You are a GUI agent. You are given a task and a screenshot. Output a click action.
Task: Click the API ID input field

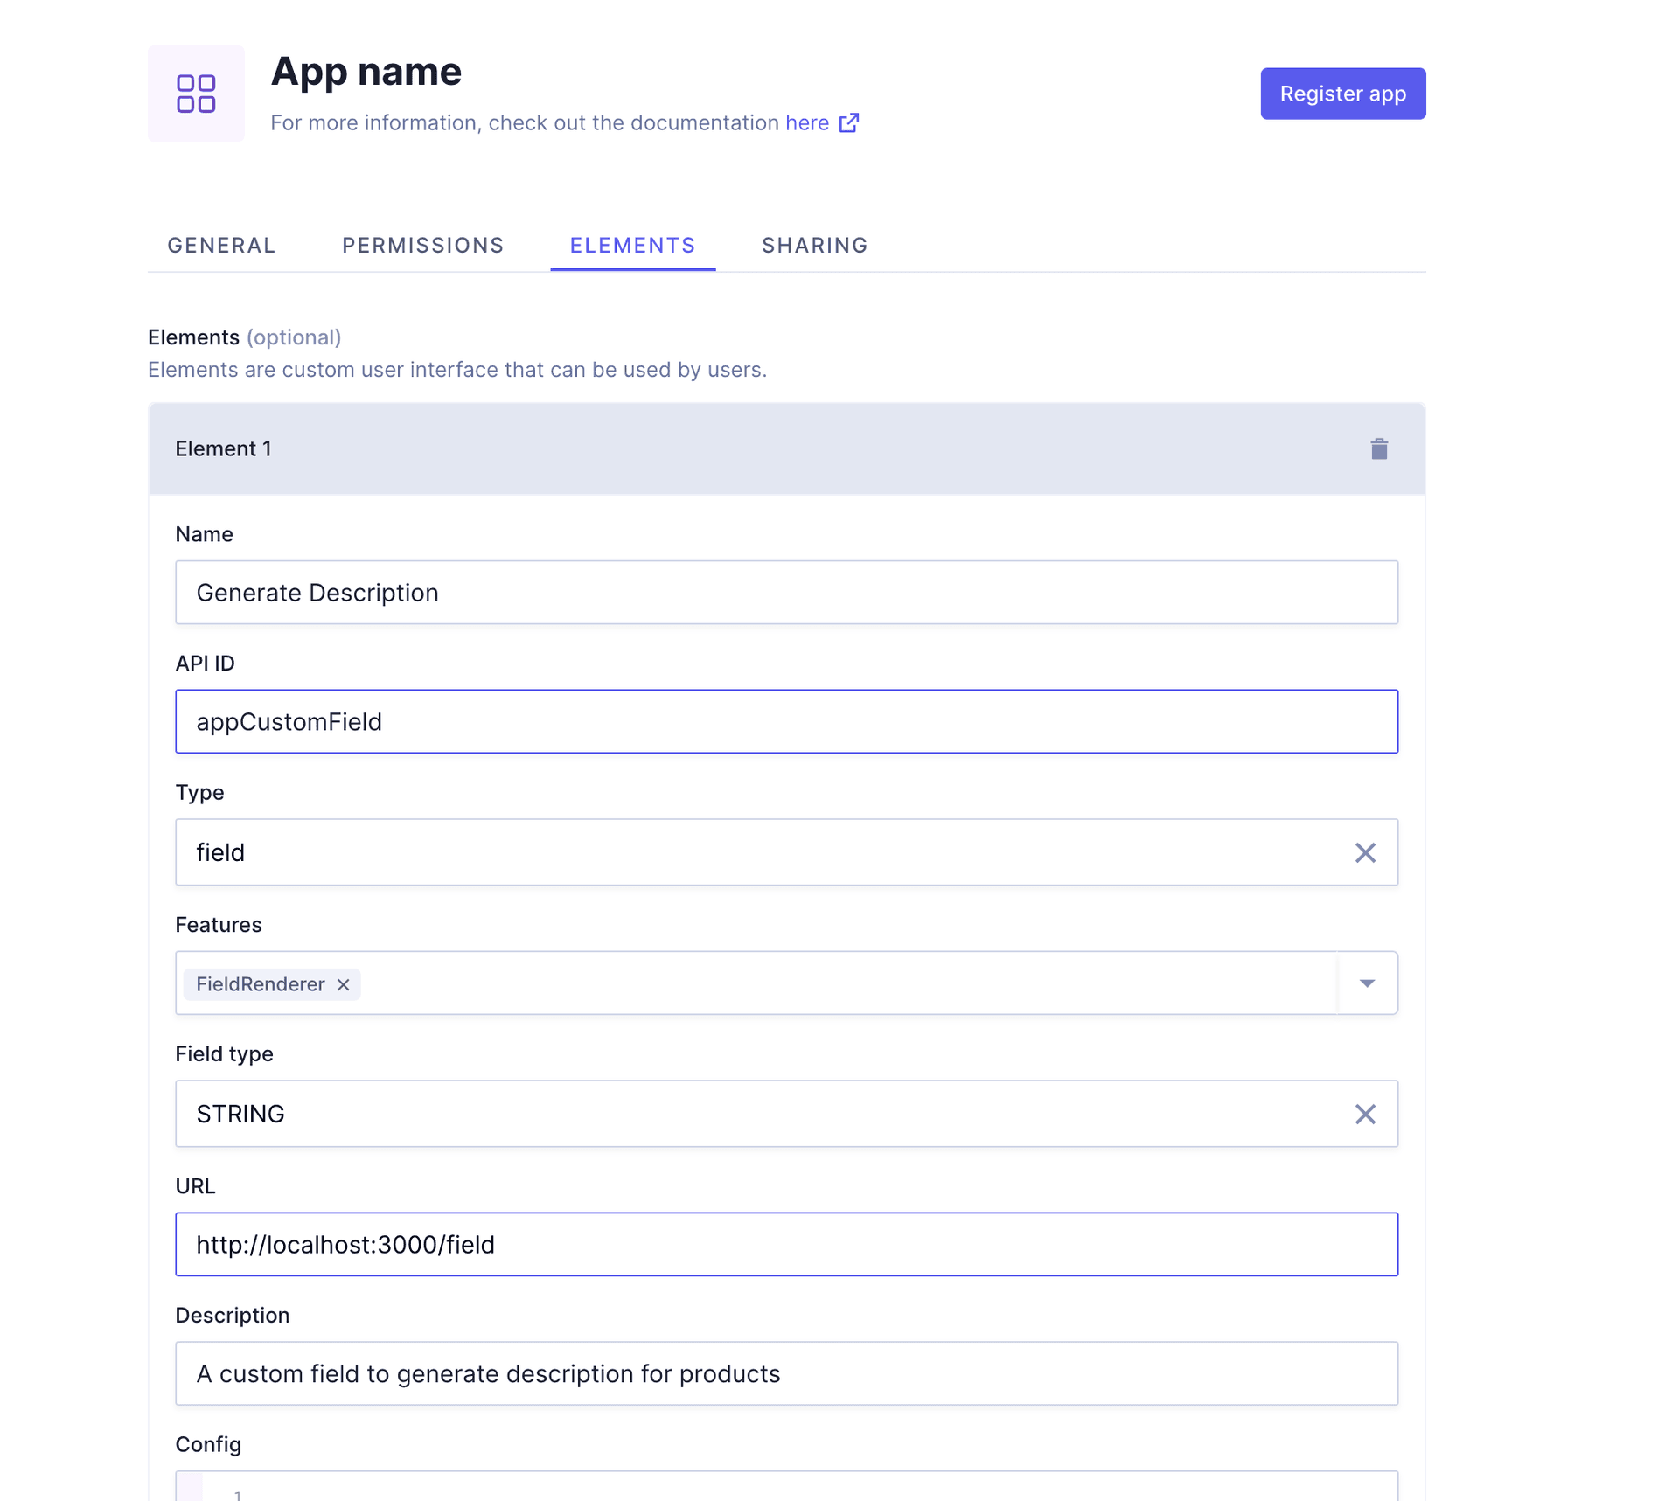787,720
